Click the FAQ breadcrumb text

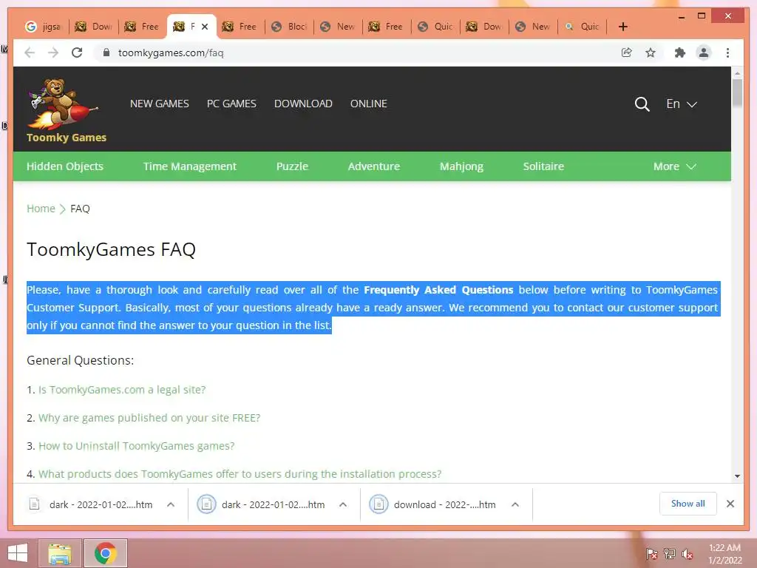(80, 209)
